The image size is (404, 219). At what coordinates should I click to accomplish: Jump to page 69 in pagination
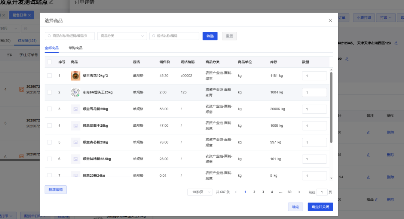coord(290,192)
